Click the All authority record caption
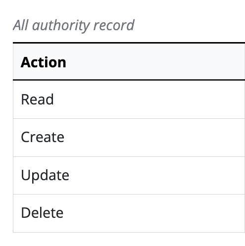This screenshot has width=245, height=246. (x=74, y=25)
